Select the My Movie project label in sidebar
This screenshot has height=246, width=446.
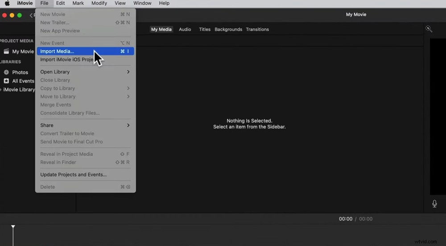(x=23, y=51)
